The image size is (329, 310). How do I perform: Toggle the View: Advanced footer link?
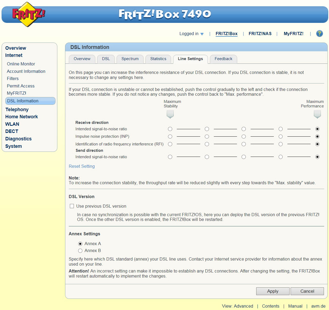pos(238,306)
